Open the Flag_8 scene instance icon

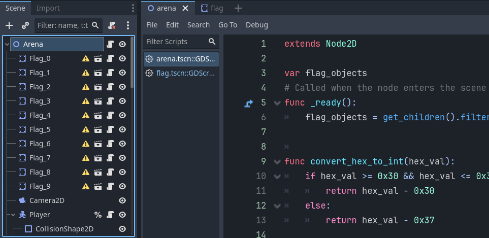tap(98, 172)
